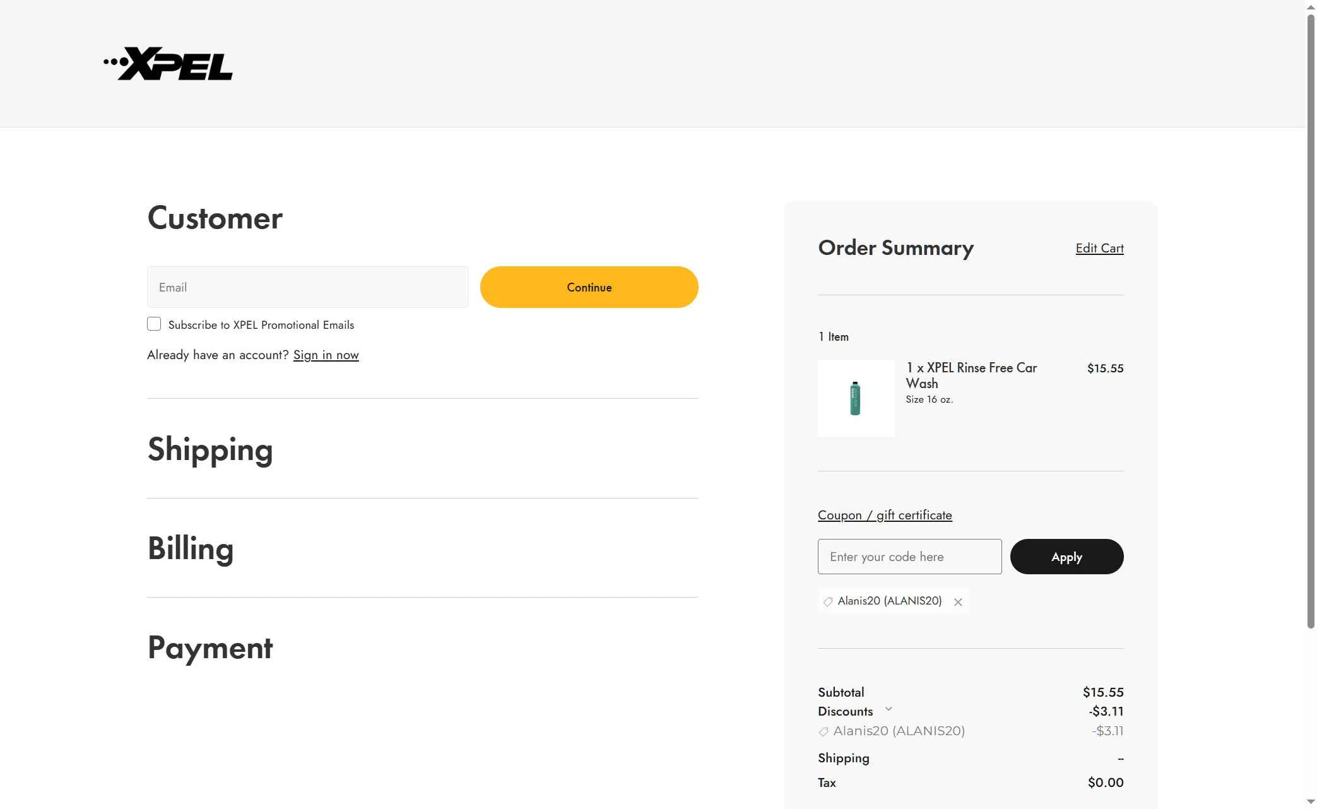
Task: Remove the ALANIS20 coupon with X
Action: 958,602
